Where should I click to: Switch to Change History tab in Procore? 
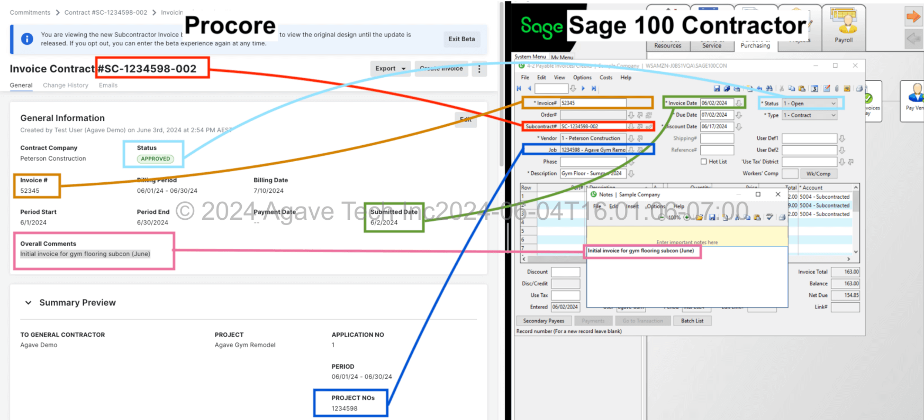[x=66, y=85]
